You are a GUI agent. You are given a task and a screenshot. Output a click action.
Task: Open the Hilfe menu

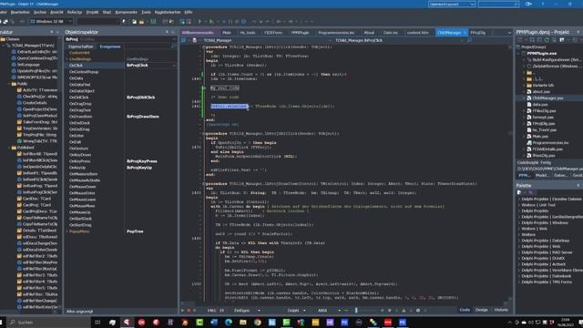click(189, 12)
